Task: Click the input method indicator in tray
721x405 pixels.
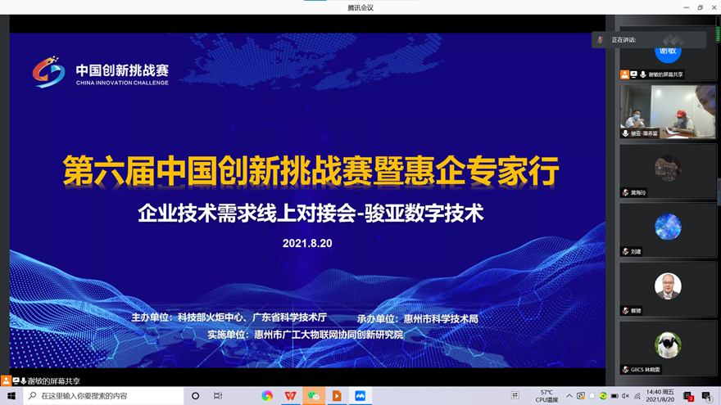Action: 515,395
